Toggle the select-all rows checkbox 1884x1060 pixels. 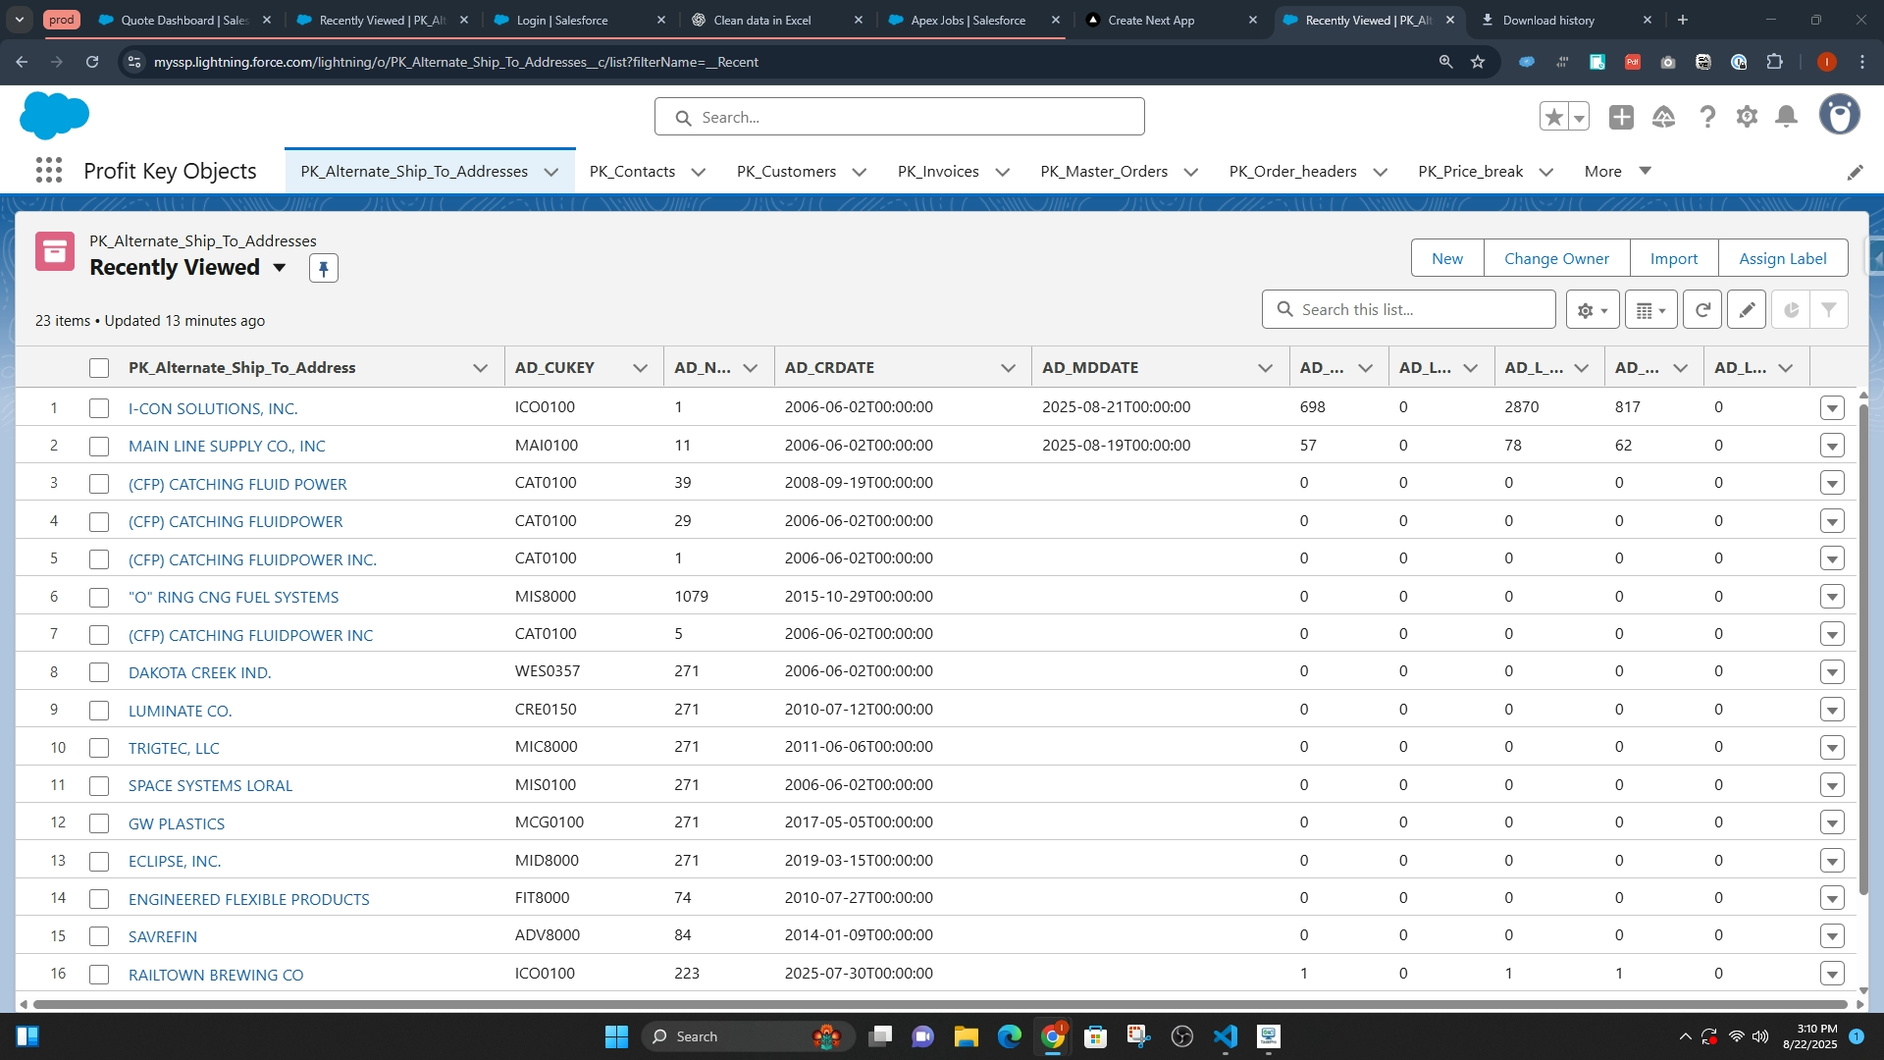pyautogui.click(x=99, y=368)
